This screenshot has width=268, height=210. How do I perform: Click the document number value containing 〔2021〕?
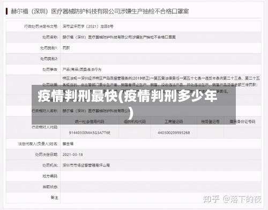[88, 26]
